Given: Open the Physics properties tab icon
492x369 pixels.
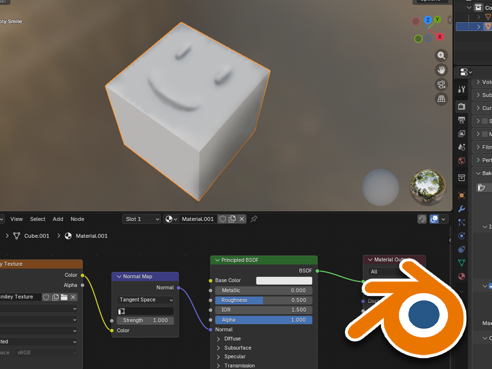Looking at the screenshot, I should click(x=462, y=236).
